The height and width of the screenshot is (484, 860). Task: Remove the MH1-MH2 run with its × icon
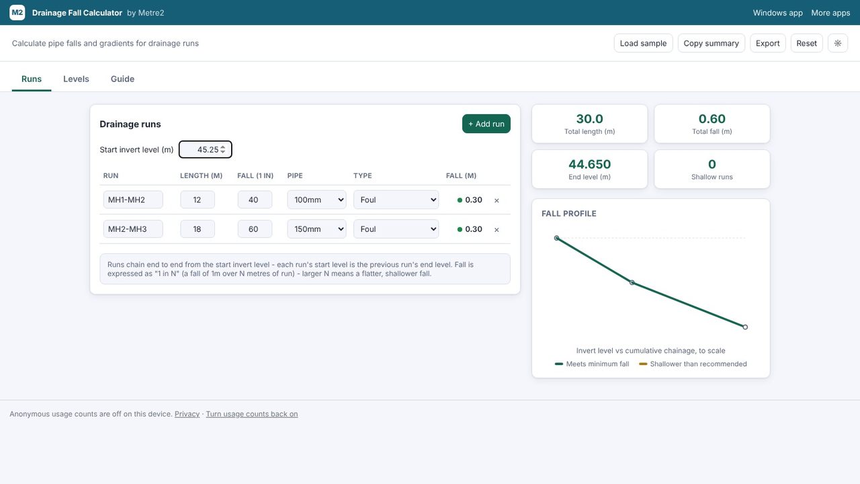click(497, 200)
